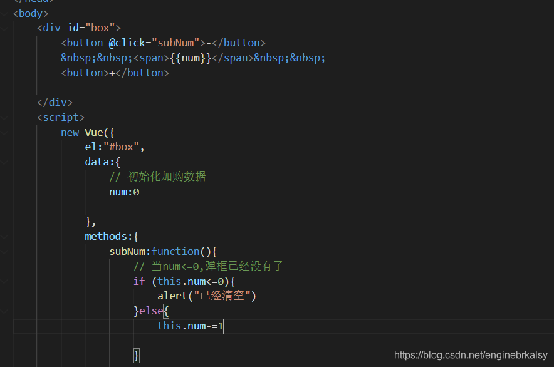Click the <button>+</button> line
This screenshot has width=554, height=367.
tap(115, 73)
